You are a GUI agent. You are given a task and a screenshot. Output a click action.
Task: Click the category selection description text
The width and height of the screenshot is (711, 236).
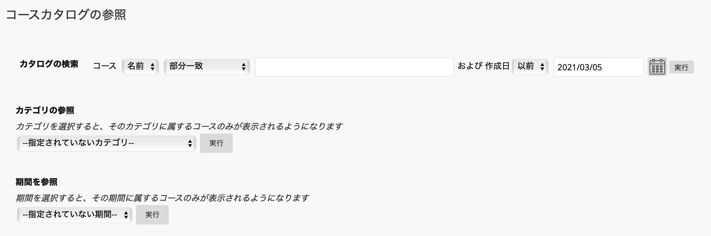(x=179, y=126)
